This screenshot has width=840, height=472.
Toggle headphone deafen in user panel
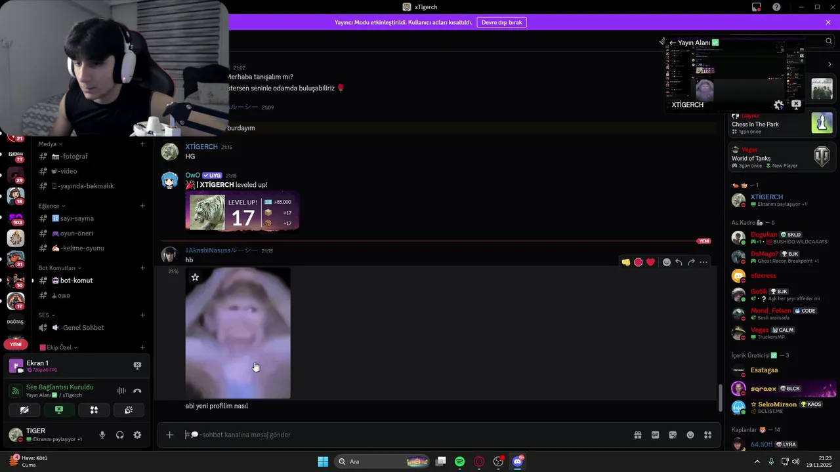point(119,435)
